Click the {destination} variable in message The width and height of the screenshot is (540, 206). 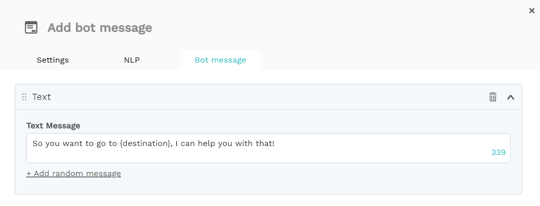coord(145,144)
